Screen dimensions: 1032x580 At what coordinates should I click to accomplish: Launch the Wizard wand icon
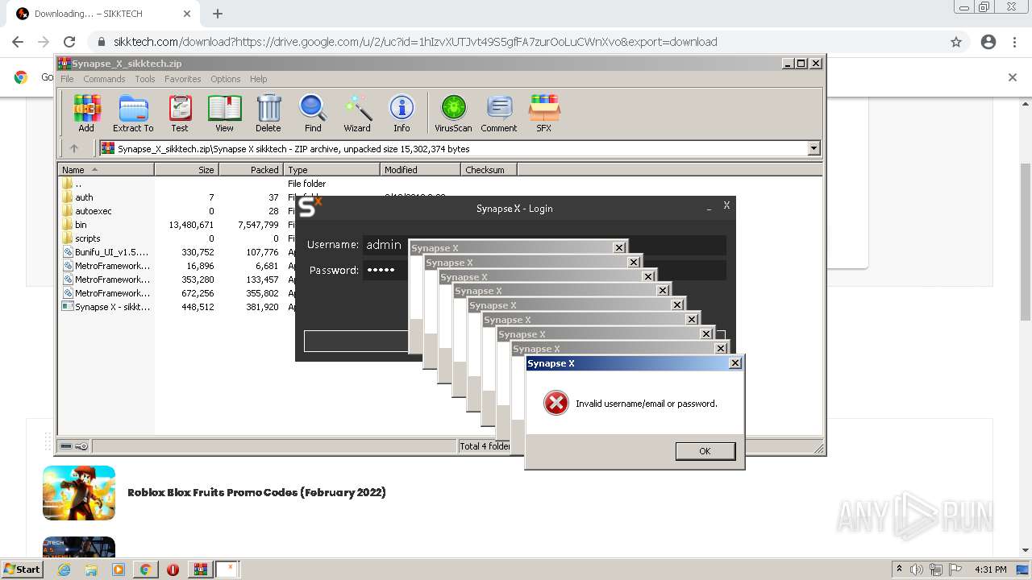pyautogui.click(x=357, y=113)
